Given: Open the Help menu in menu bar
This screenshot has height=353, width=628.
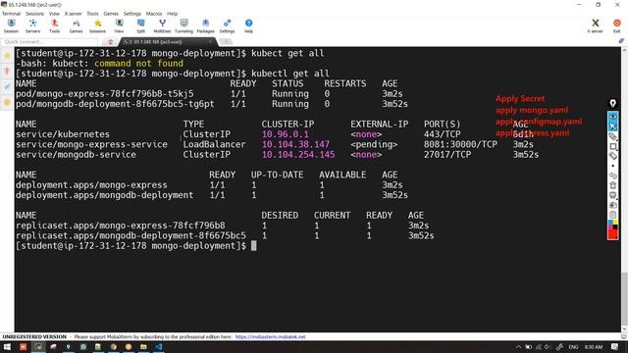Looking at the screenshot, I should pyautogui.click(x=173, y=14).
